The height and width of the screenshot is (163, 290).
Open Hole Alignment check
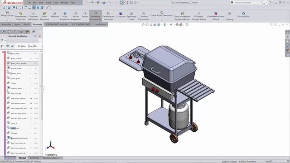coord(44,16)
